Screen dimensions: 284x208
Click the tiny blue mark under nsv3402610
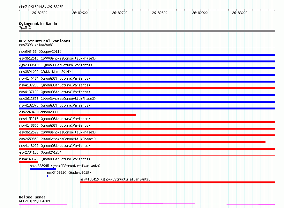coord(48,176)
